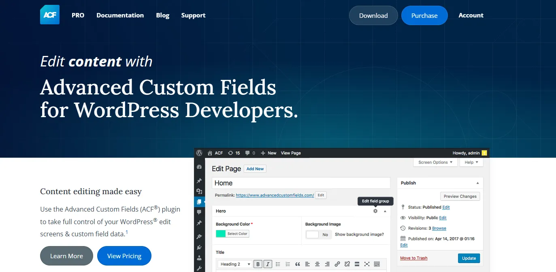Click the Edit field group gear icon
Screen dimensions: 556x272
click(x=375, y=211)
